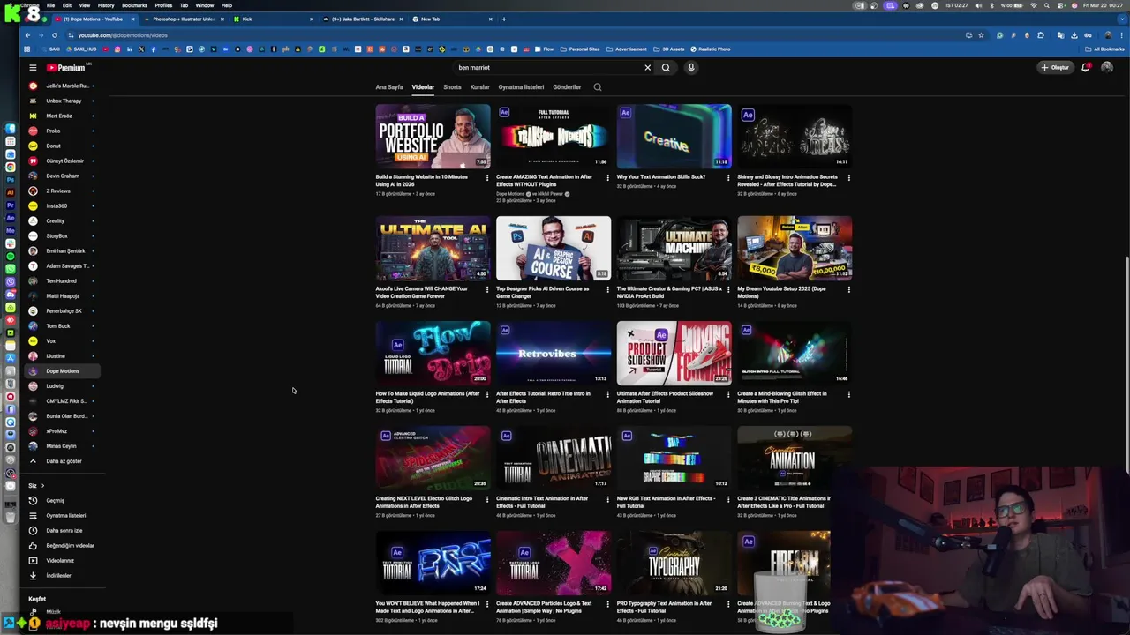Bookmark this page with the star icon
This screenshot has width=1130, height=635.
[981, 35]
